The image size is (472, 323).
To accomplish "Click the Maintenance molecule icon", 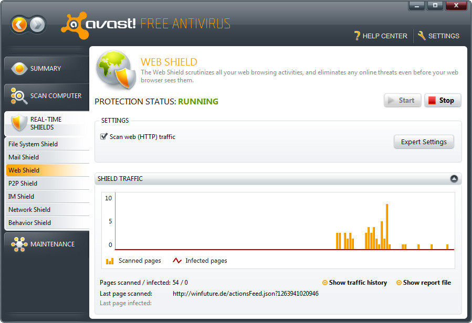I will tap(19, 244).
